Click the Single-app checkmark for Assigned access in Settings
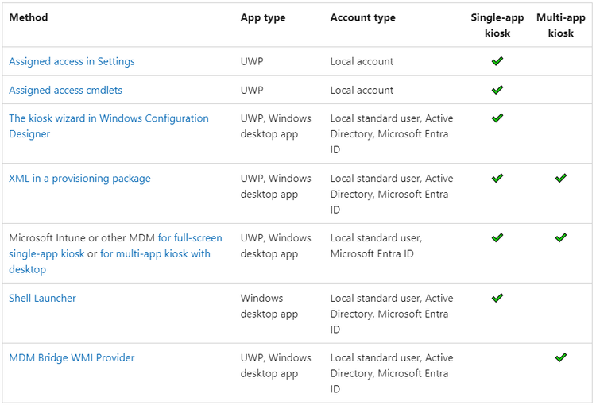 click(497, 61)
